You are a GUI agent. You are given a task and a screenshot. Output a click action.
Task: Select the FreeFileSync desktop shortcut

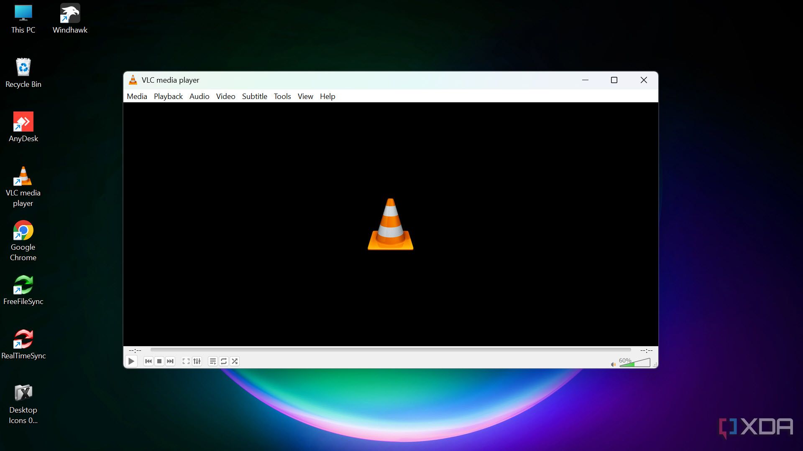(23, 290)
